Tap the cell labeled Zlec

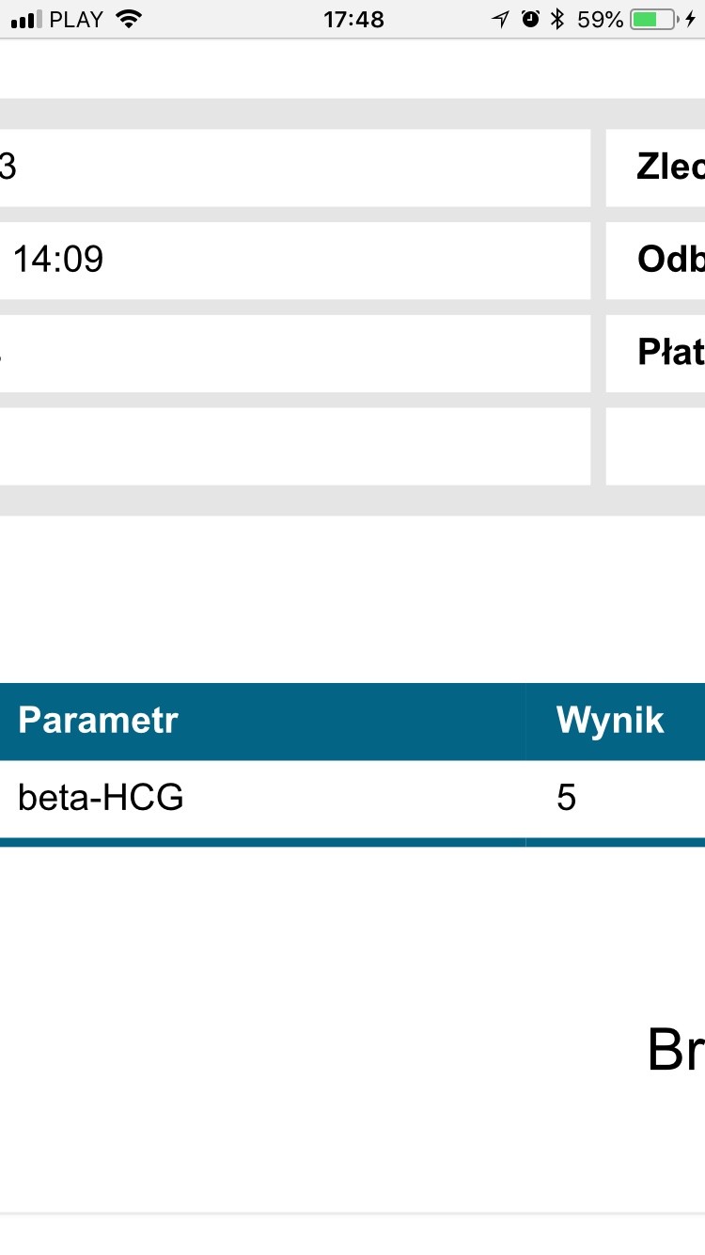(x=669, y=167)
